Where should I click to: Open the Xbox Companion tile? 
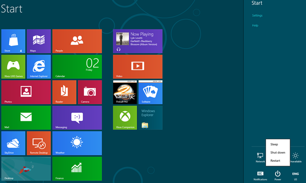pos(125,117)
